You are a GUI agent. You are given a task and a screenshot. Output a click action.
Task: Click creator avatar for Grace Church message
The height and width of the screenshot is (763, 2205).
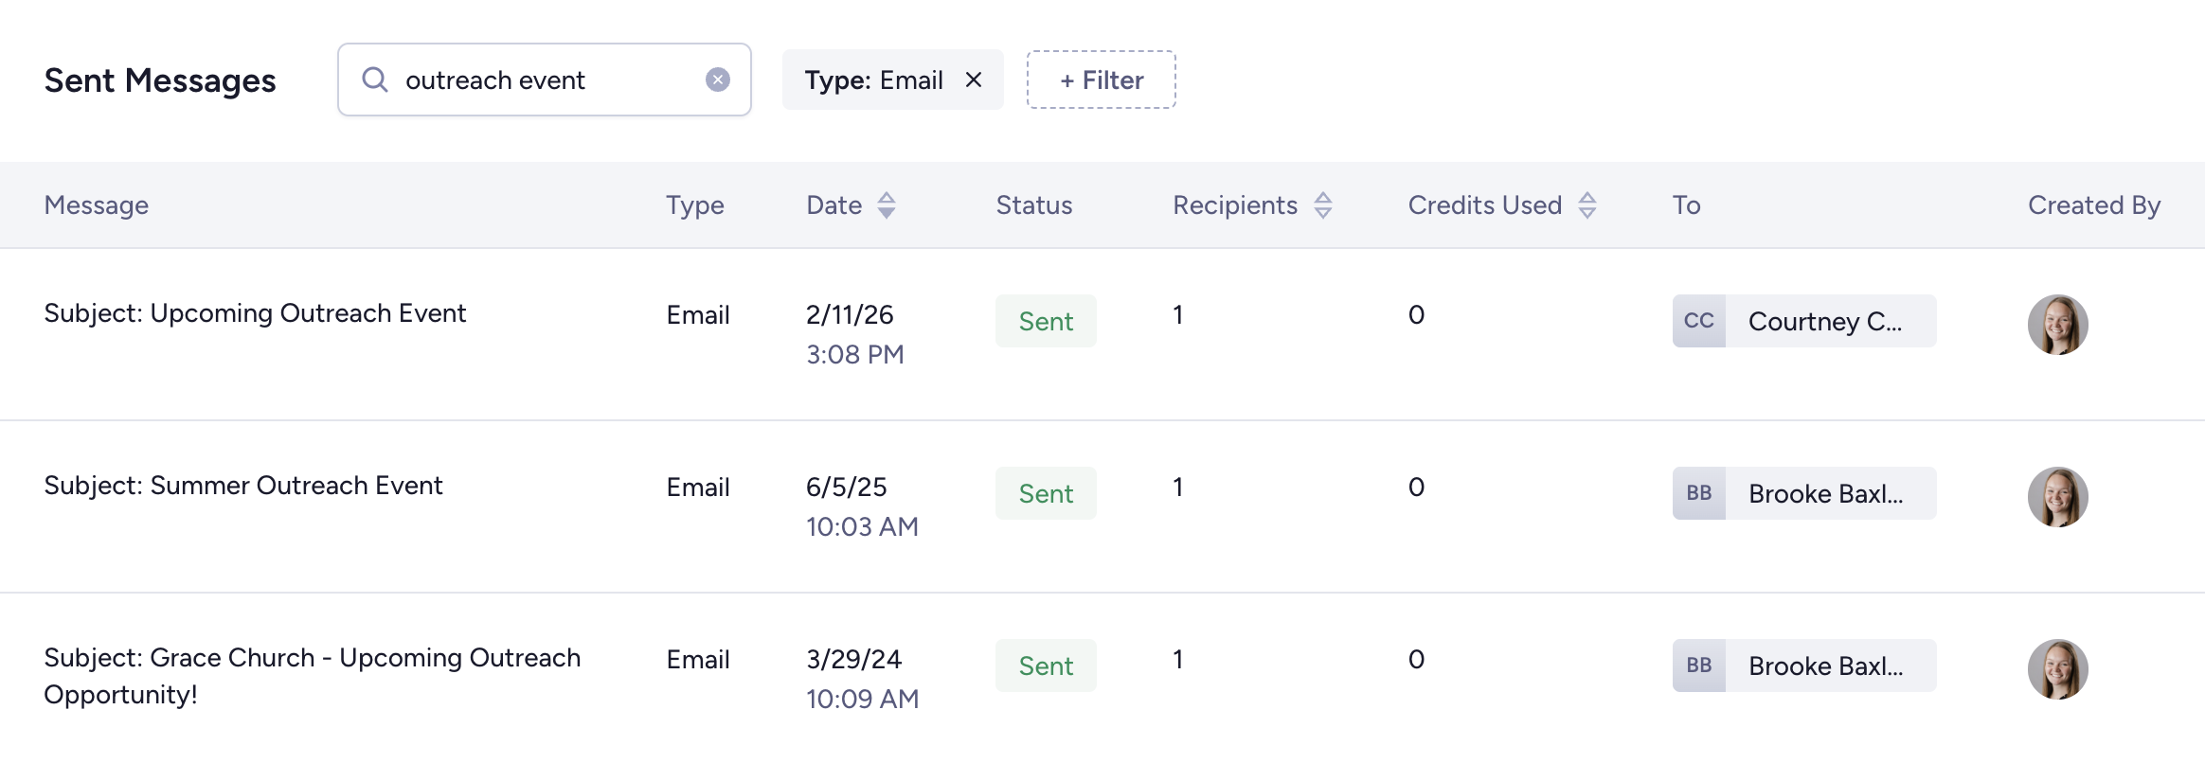point(2057,669)
